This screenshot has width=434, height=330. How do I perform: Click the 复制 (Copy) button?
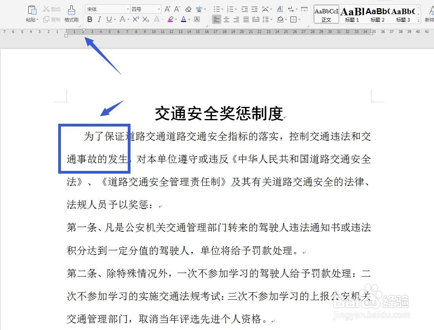pos(52,19)
